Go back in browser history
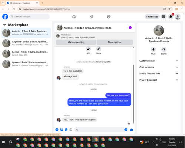This screenshot has height=148, width=185. [3, 9]
